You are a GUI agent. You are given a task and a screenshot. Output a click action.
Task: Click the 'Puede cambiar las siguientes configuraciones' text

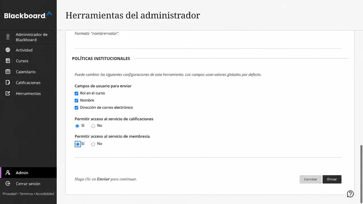pos(168,75)
